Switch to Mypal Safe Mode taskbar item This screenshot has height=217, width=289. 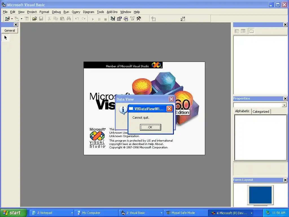click(x=185, y=213)
